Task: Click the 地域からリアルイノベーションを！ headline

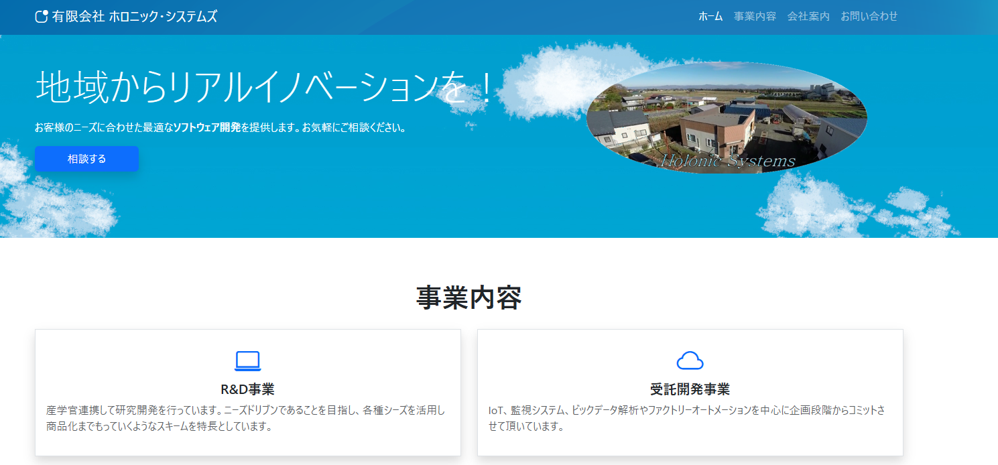Action: pyautogui.click(x=264, y=87)
